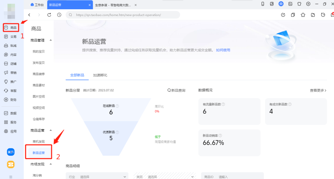This screenshot has height=179, width=334.
Task: Select 新品运营 in the side menu
Action: tap(39, 153)
